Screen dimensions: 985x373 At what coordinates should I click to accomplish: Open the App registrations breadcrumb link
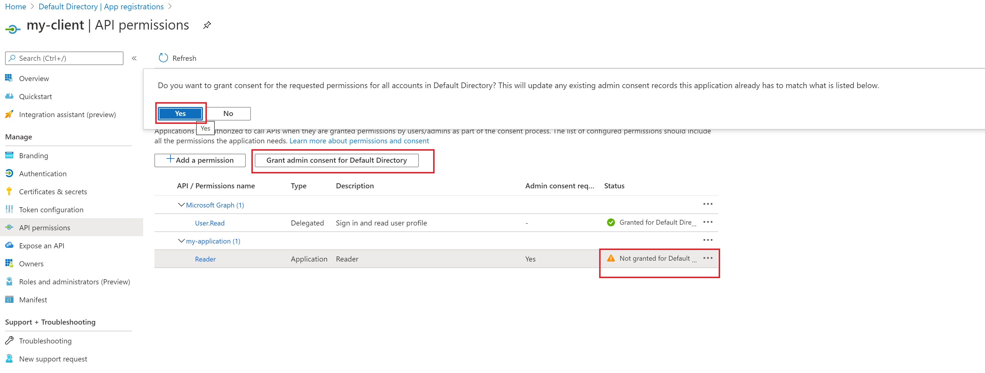pos(101,6)
